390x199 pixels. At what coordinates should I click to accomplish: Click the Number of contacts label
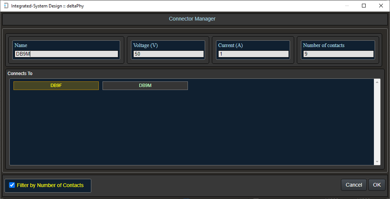(323, 45)
